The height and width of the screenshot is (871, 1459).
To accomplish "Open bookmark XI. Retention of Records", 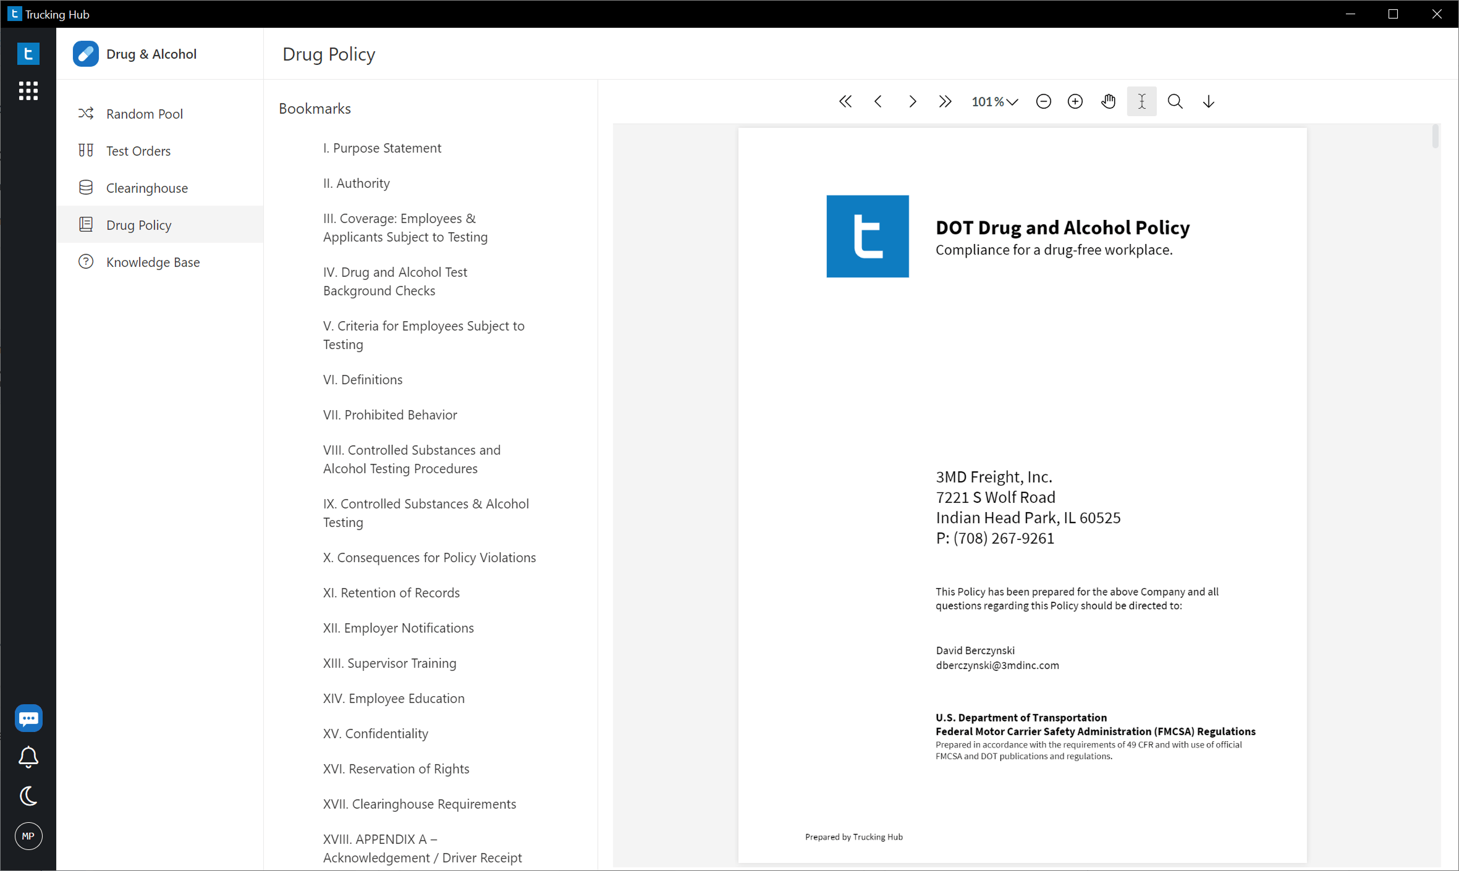I will [x=391, y=593].
